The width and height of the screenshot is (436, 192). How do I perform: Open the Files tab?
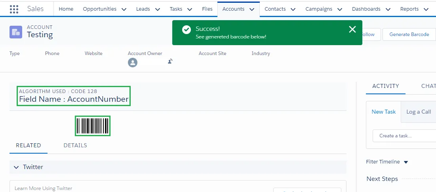[x=207, y=9]
